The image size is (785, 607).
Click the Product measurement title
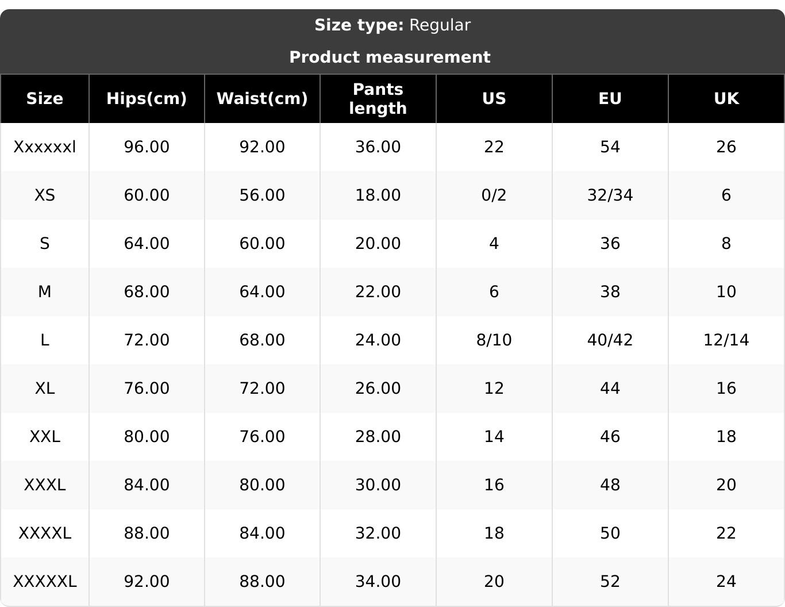390,57
